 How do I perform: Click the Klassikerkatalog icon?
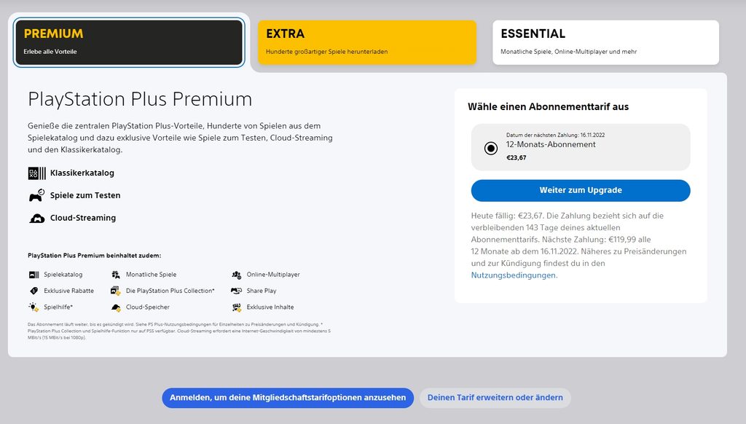click(36, 173)
